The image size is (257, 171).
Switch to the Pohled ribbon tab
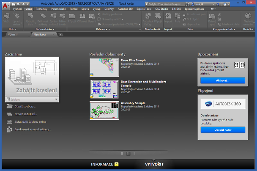[x=74, y=9]
